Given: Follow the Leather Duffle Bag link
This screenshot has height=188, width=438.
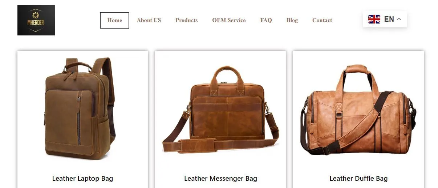Looking at the screenshot, I should pos(358,178).
